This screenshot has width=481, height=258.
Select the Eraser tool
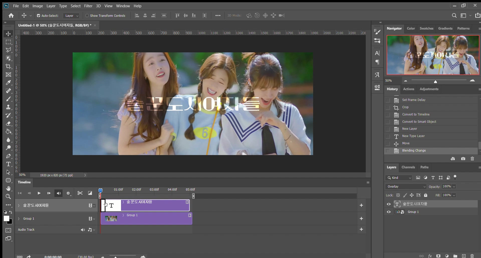pyautogui.click(x=8, y=123)
